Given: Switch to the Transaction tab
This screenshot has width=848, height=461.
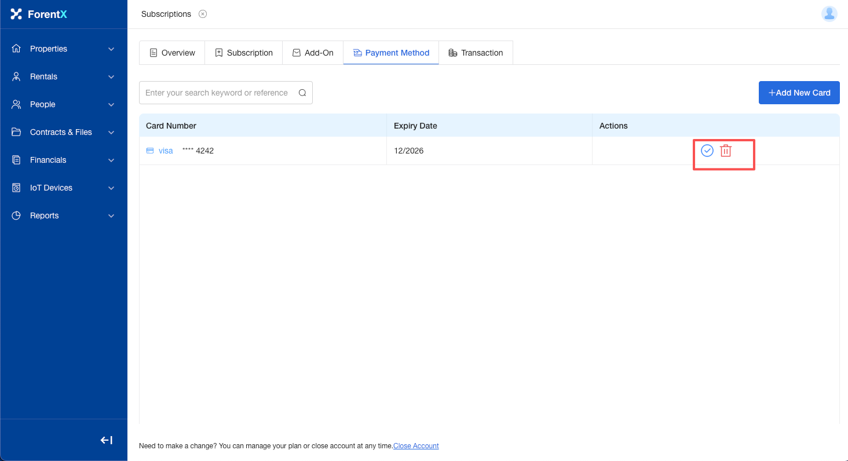Looking at the screenshot, I should tap(476, 53).
